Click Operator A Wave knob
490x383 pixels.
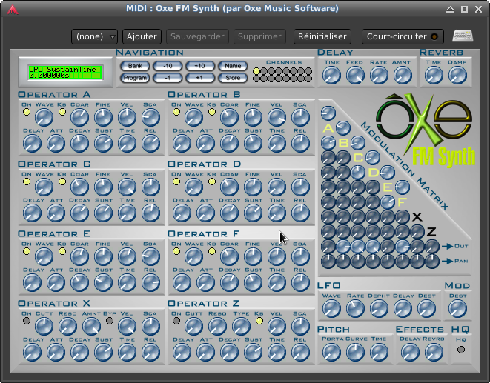(x=44, y=118)
